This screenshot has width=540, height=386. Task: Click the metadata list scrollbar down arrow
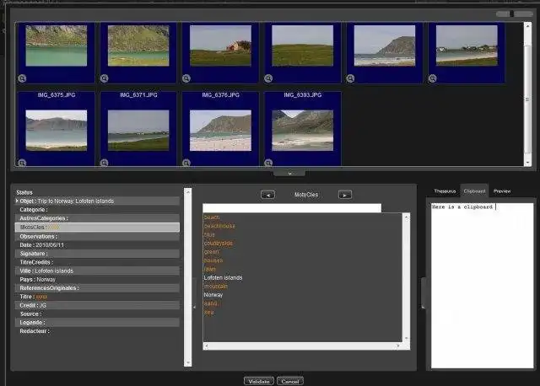(x=187, y=362)
